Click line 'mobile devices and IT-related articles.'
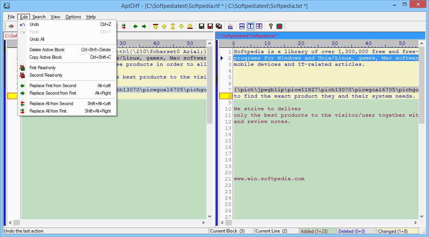Viewport: 429px width, 237px height. point(299,64)
